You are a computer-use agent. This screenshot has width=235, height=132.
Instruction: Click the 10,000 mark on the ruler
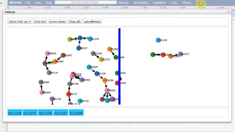(202, 8)
